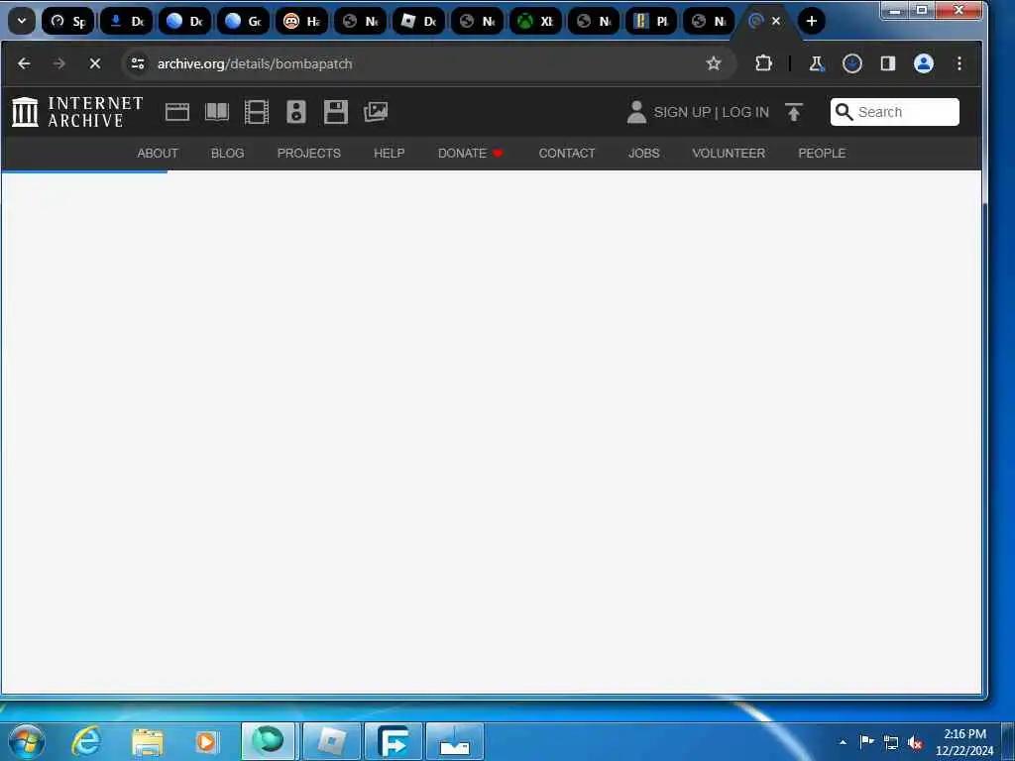Open the Chrome Labs flask icon
1015x761 pixels.
[x=817, y=63]
